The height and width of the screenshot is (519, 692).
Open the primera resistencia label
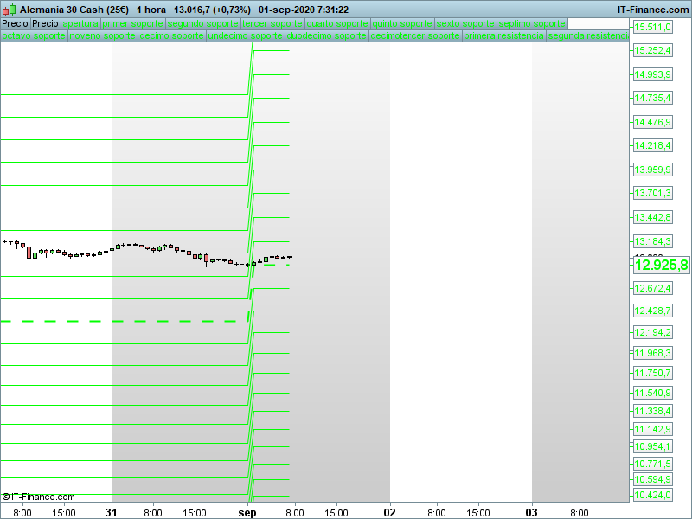tap(504, 35)
